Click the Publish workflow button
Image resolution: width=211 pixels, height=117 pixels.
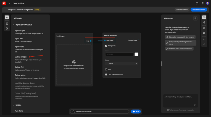point(199,10)
